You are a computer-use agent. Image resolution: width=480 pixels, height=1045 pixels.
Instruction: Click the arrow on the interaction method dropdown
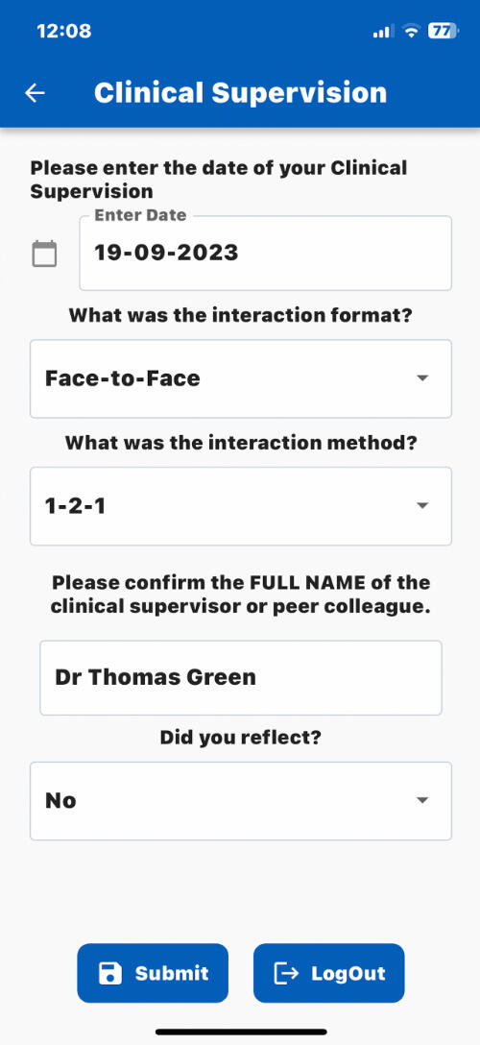(x=422, y=506)
